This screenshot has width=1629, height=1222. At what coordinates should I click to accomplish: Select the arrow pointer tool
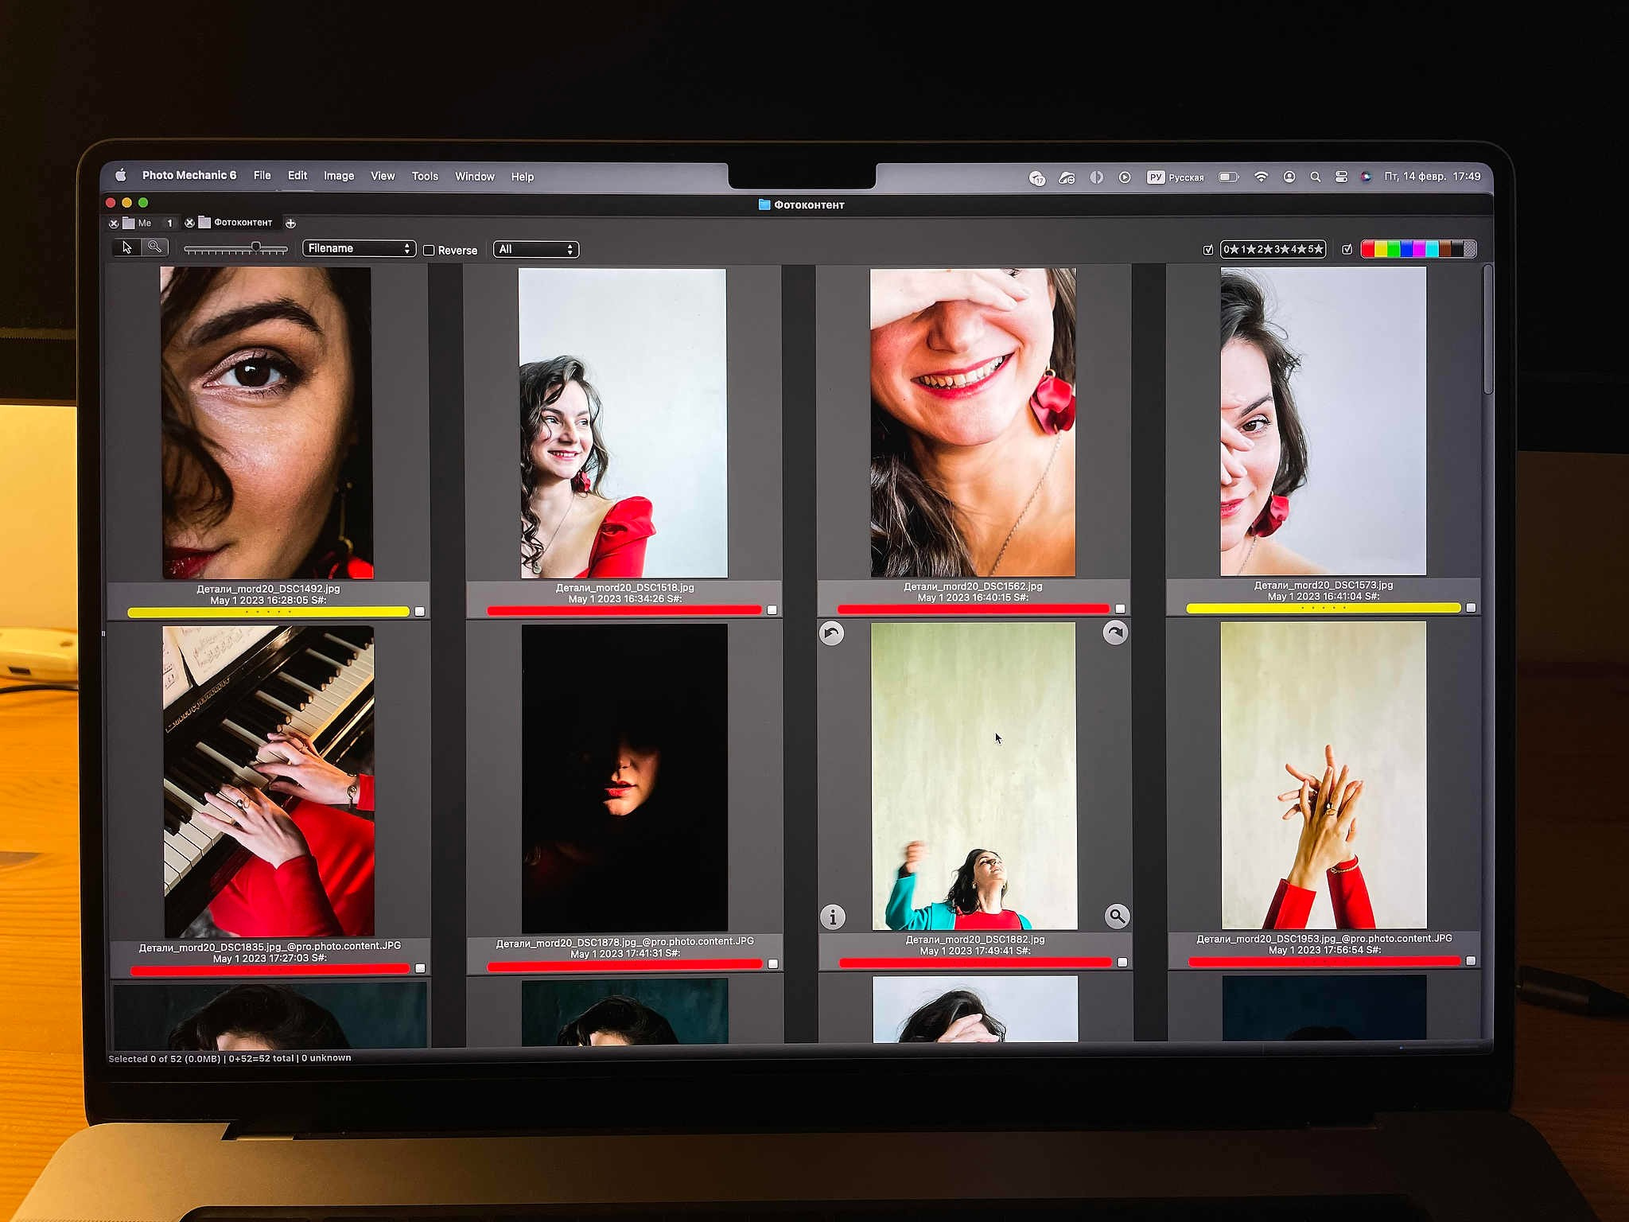click(126, 247)
